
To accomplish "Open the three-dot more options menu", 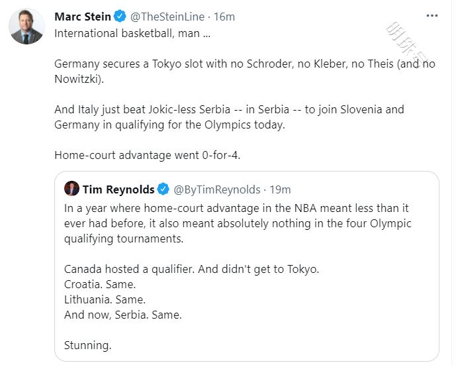I will point(432,16).
